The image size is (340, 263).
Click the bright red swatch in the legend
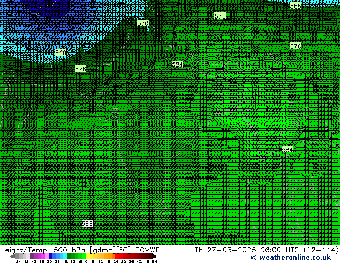117,256
